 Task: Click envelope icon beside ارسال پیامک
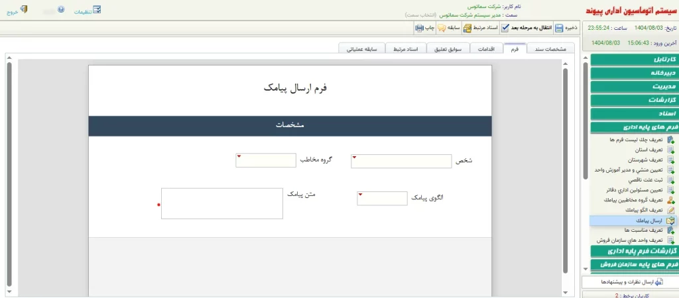click(671, 220)
